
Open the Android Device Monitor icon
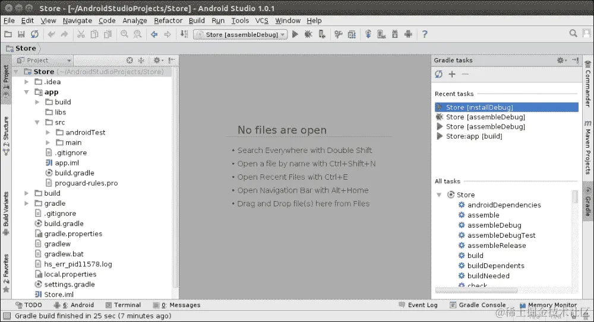coord(408,34)
